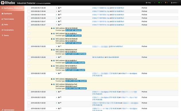Tick the checkbox for the 21:05:28 notification

tap(29, 57)
